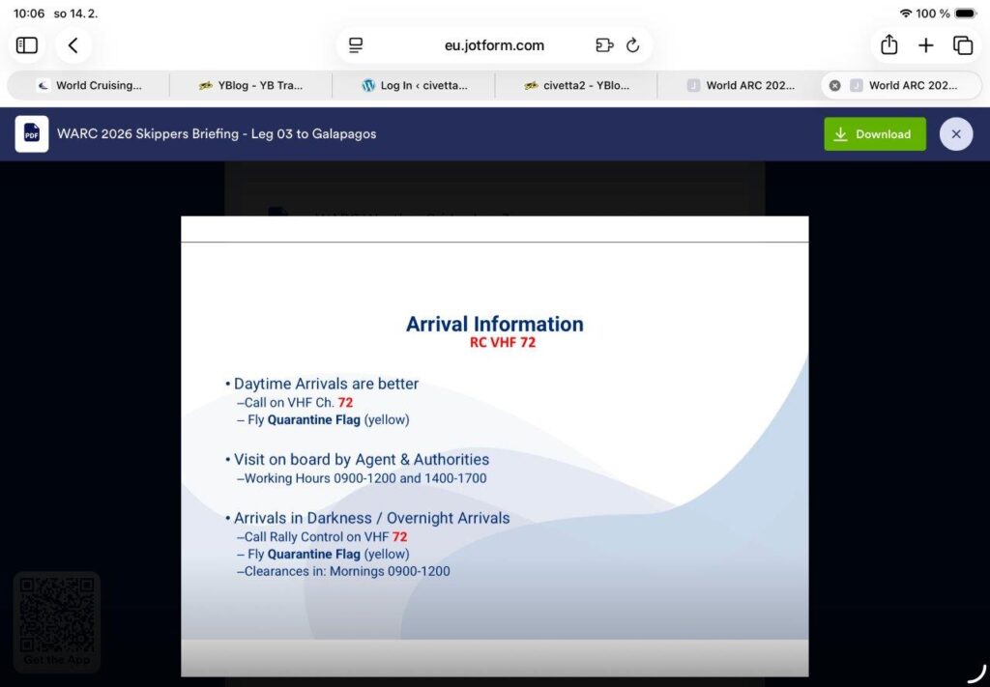Tap the Share icon in toolbar
Viewport: 990px width, 687px height.
click(888, 45)
